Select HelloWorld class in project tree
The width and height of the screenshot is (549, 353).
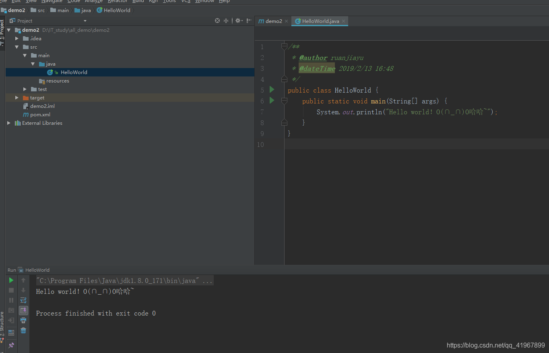coord(130,72)
